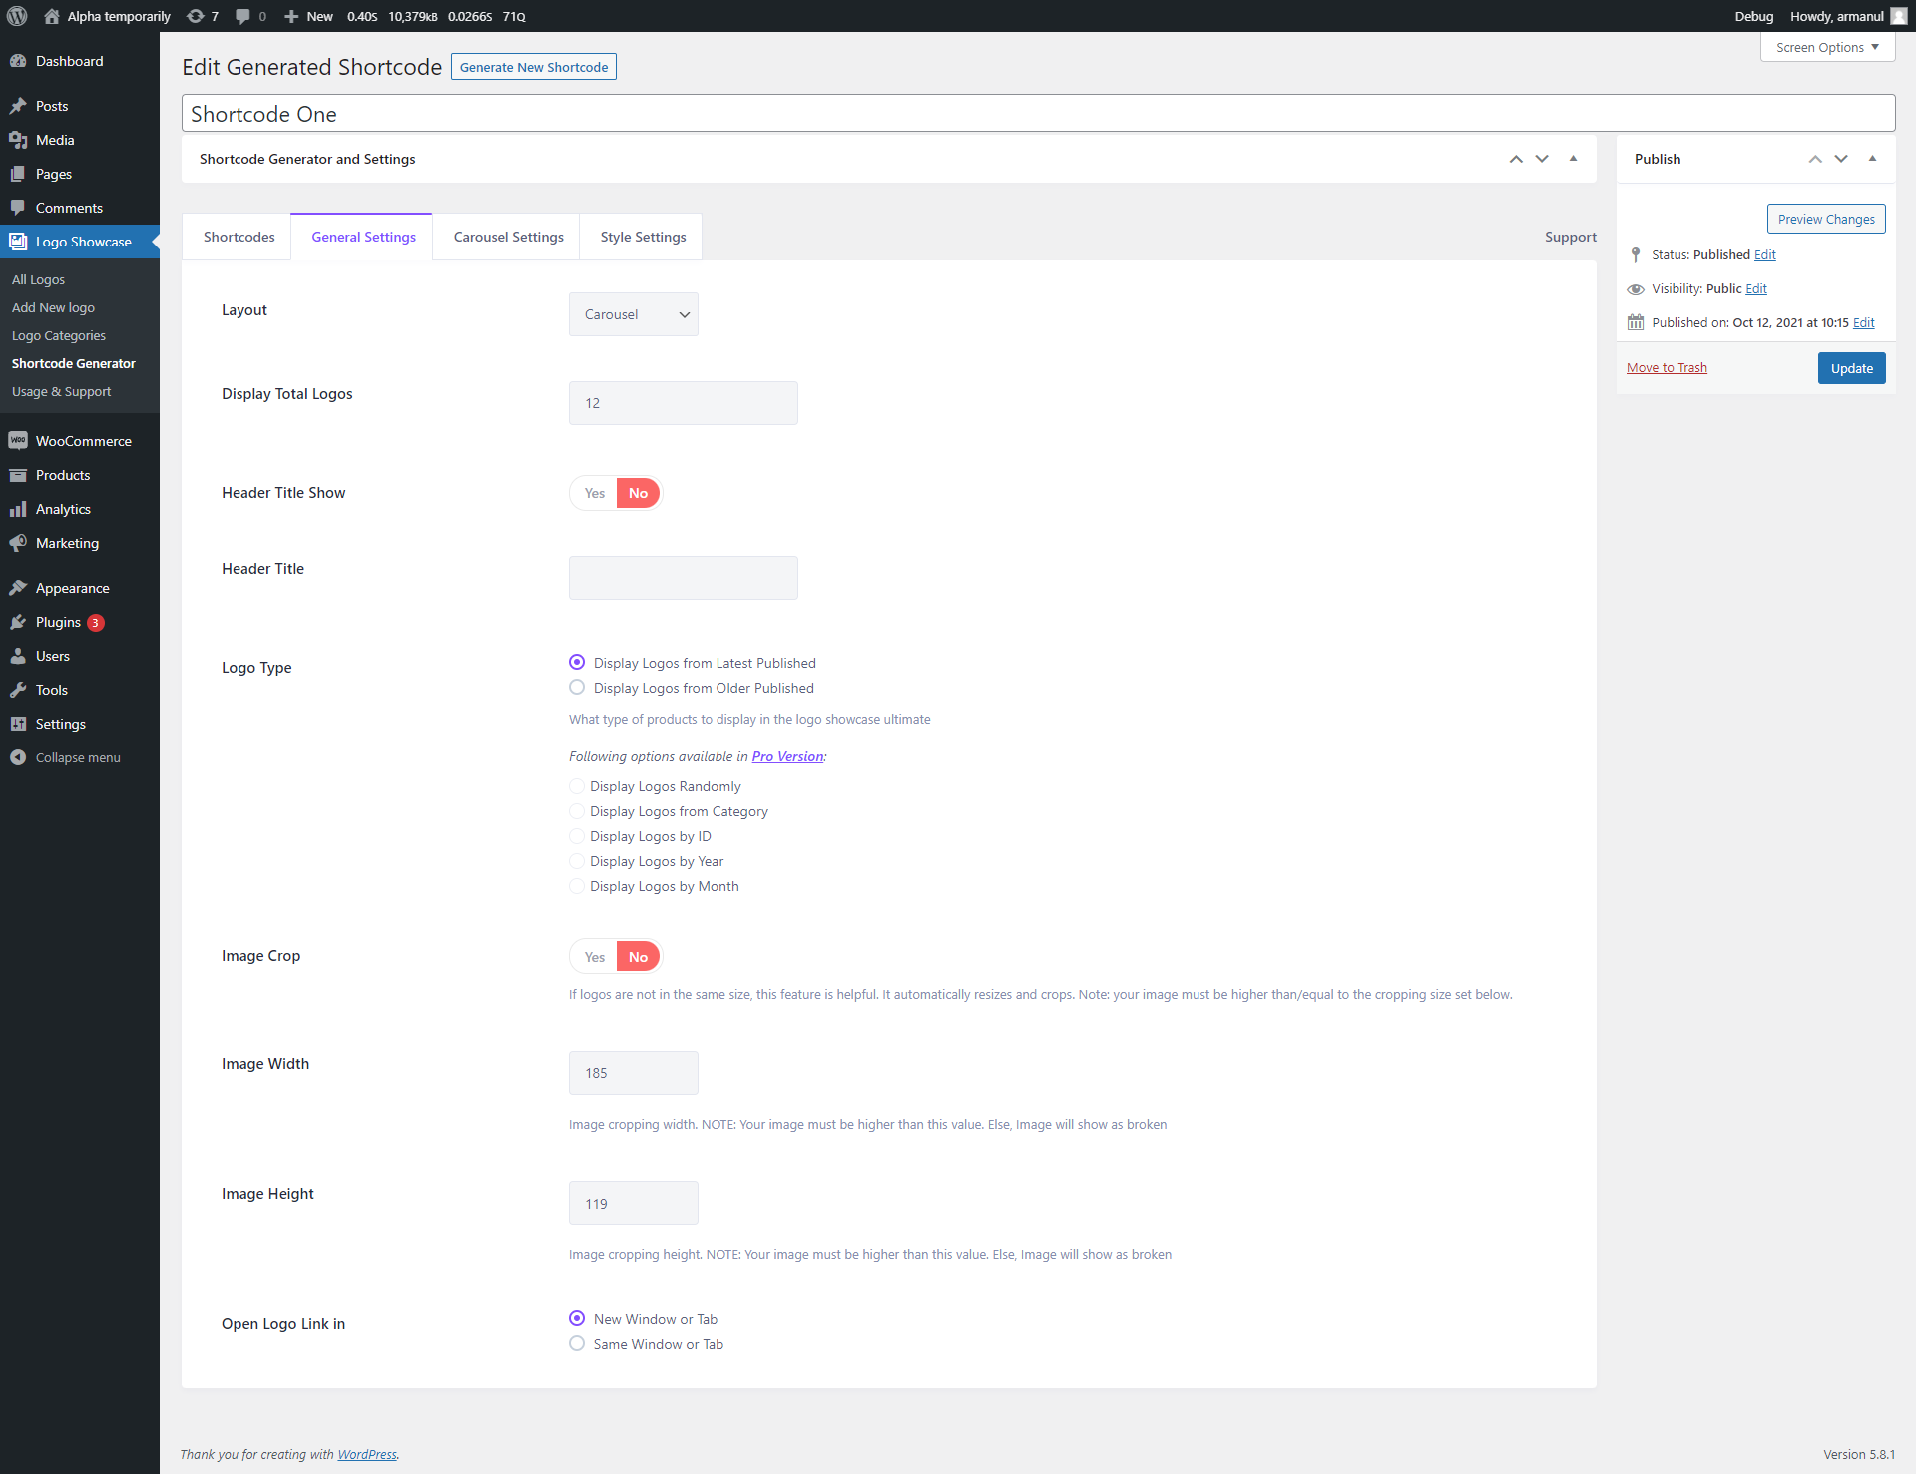The image size is (1916, 1474).
Task: Select Same Window or Tab option
Action: pyautogui.click(x=577, y=1343)
